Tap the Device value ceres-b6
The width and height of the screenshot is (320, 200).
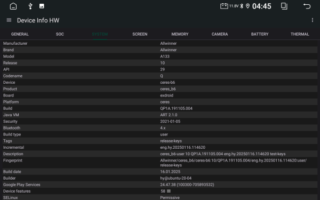[x=167, y=83]
